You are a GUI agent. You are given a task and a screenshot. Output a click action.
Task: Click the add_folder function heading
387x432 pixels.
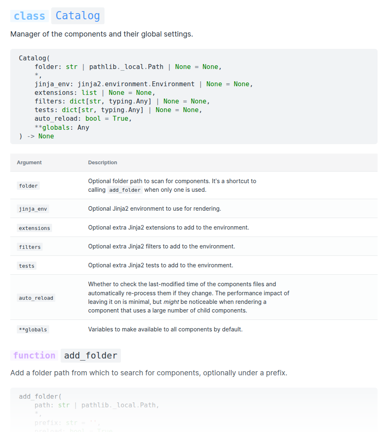(x=91, y=356)
